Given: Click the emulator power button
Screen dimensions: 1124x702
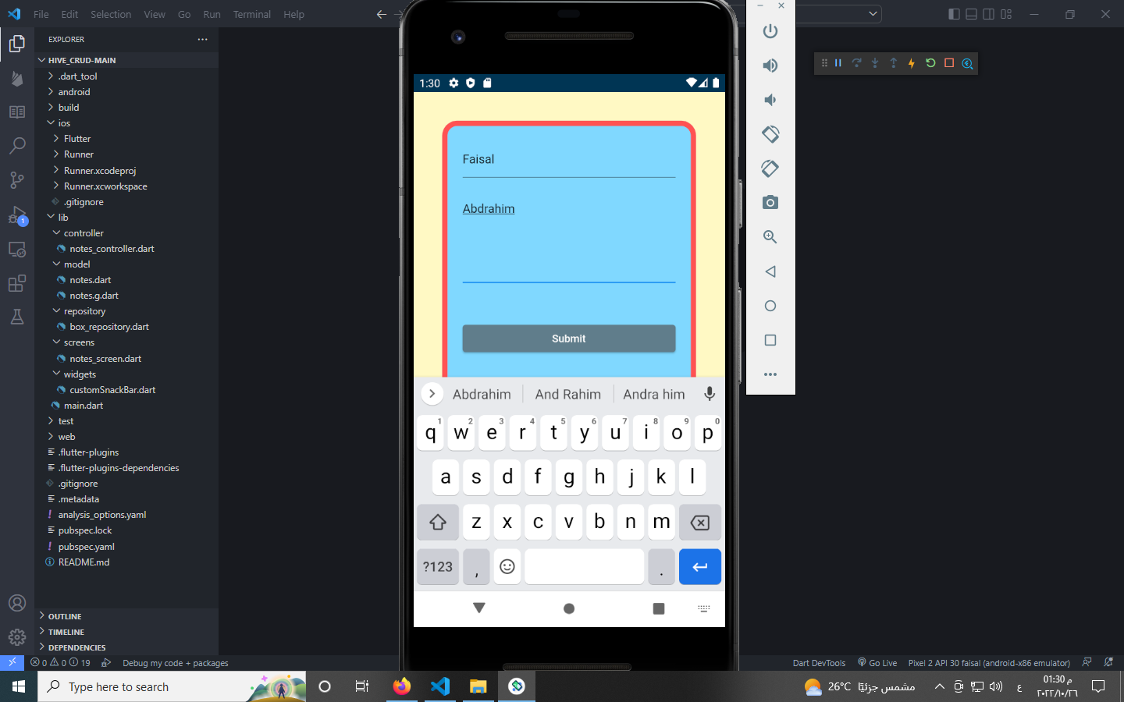Looking at the screenshot, I should pos(770,31).
